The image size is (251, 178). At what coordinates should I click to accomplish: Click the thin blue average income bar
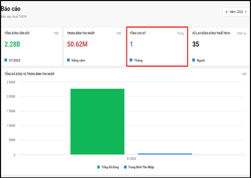pyautogui.click(x=165, y=154)
